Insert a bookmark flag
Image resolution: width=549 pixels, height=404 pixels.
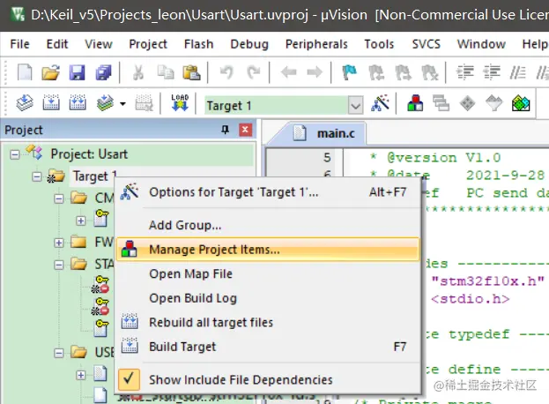350,72
